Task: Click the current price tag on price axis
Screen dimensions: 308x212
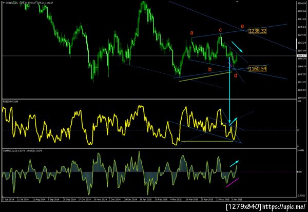Action: (301, 56)
